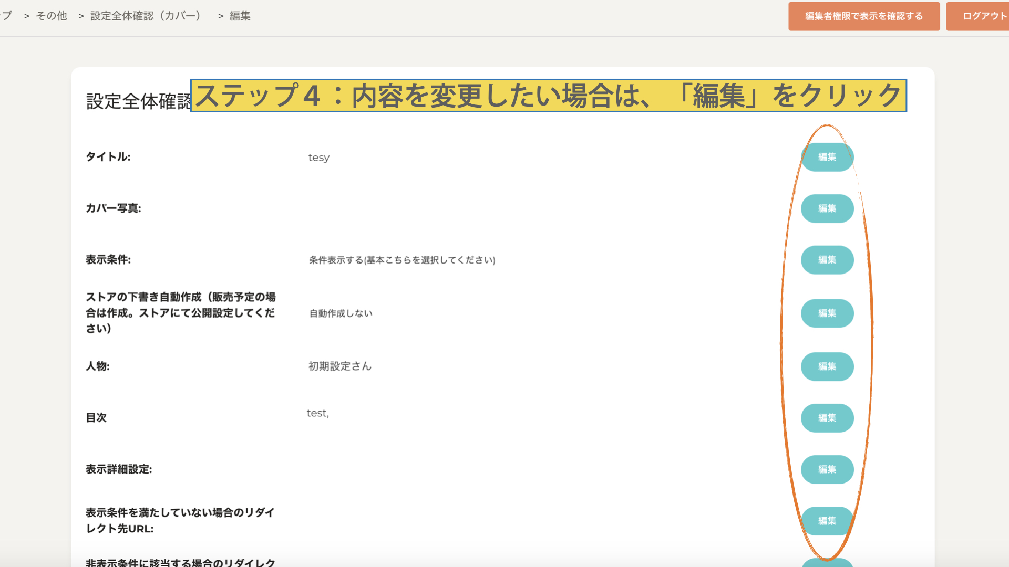1009x567 pixels.
Task: Click the 自動作成しない value text
Action: tap(341, 313)
